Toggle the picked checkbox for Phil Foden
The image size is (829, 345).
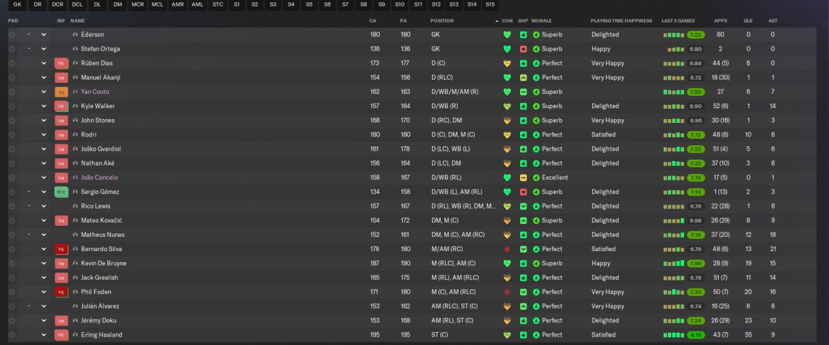point(12,292)
